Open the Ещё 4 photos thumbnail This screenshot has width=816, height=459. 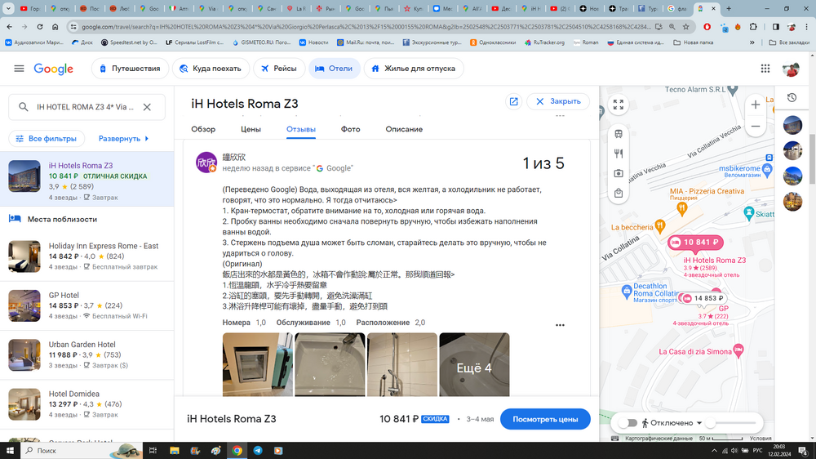point(474,365)
